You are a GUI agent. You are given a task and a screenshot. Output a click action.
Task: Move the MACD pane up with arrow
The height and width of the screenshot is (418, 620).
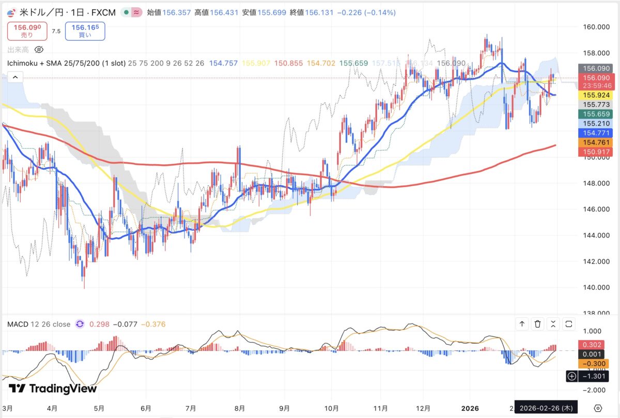coord(522,324)
